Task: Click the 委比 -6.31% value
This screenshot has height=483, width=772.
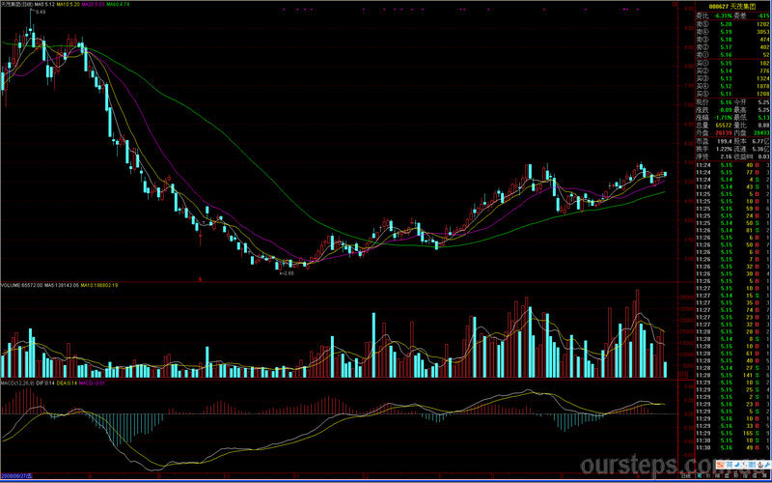Action: pos(723,15)
